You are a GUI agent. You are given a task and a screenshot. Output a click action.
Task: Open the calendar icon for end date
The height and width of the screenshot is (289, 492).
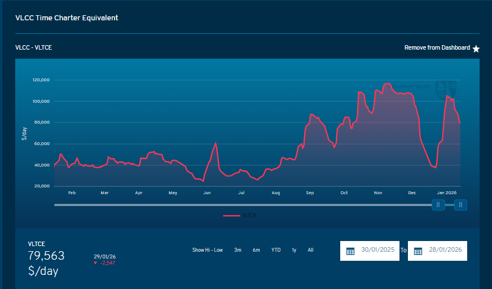pyautogui.click(x=418, y=251)
